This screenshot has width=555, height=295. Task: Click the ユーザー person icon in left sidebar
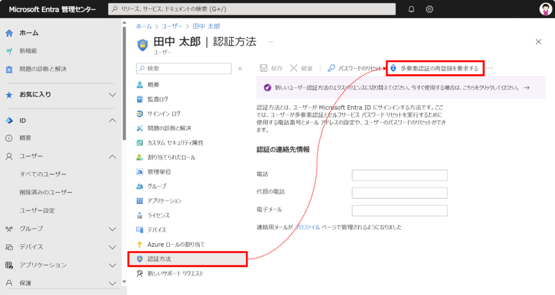9,156
